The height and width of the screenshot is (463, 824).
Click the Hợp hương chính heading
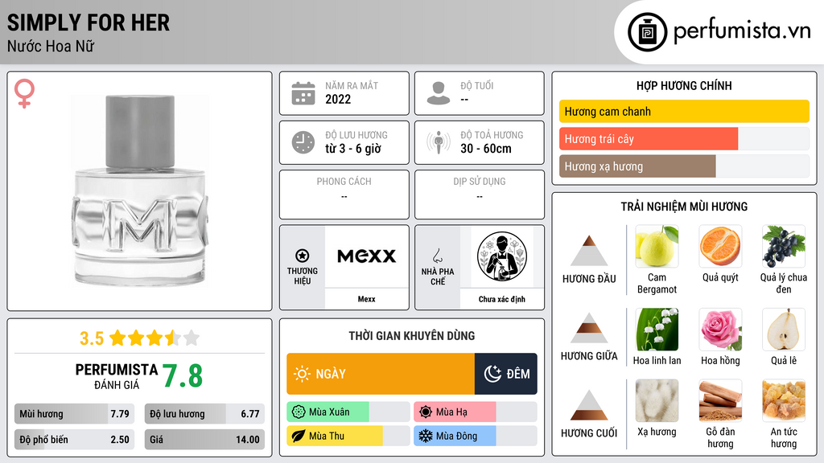(x=684, y=85)
